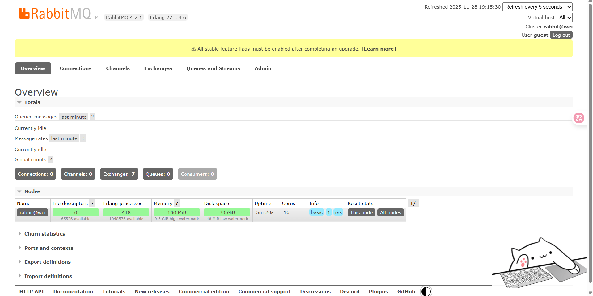
Task: Click the Disk space 39 GiB bar
Action: pyautogui.click(x=227, y=212)
